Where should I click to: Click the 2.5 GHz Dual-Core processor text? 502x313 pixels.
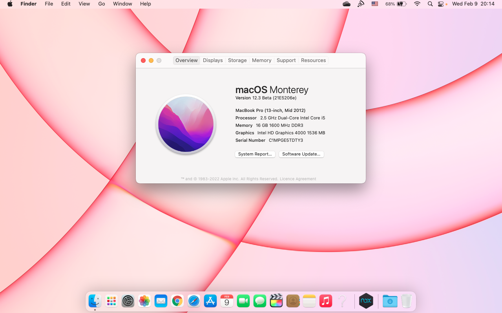293,118
